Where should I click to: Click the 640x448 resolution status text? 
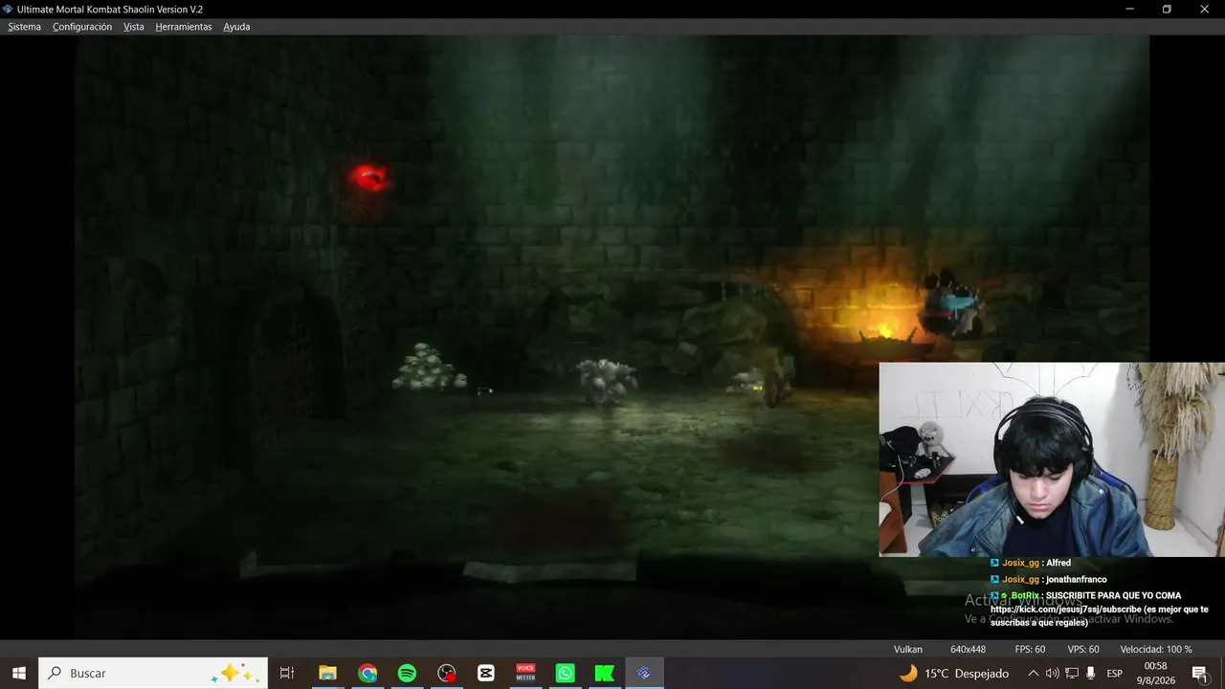click(x=968, y=649)
